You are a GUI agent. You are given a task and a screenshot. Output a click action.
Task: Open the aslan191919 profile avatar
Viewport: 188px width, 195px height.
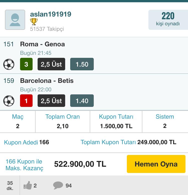(x=15, y=20)
